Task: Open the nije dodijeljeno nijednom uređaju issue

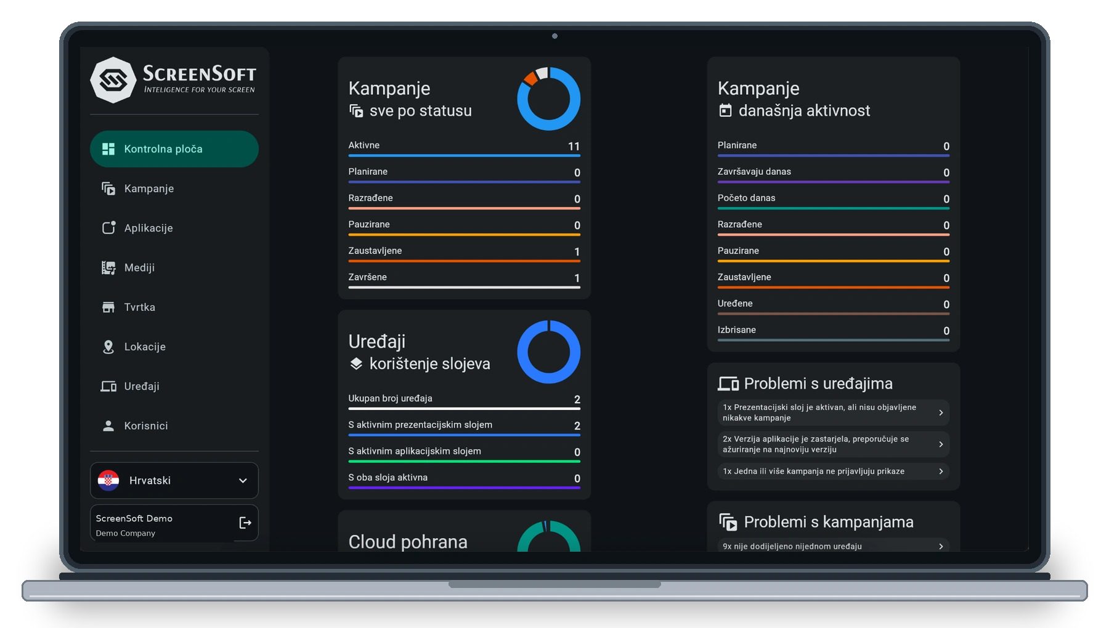Action: click(833, 545)
